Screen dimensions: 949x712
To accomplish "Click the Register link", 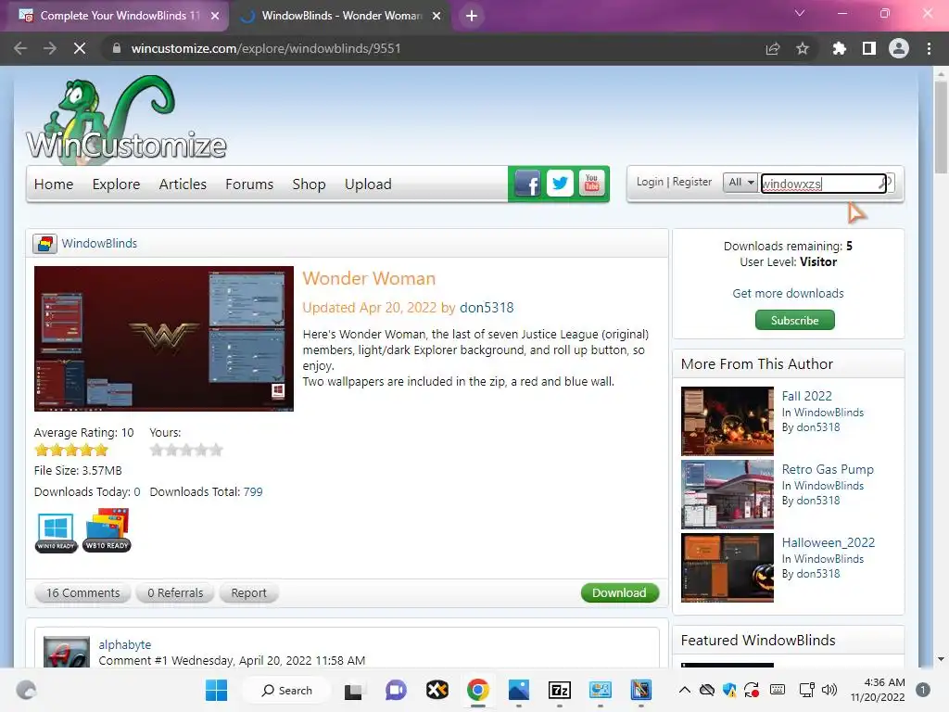I will pos(691,182).
